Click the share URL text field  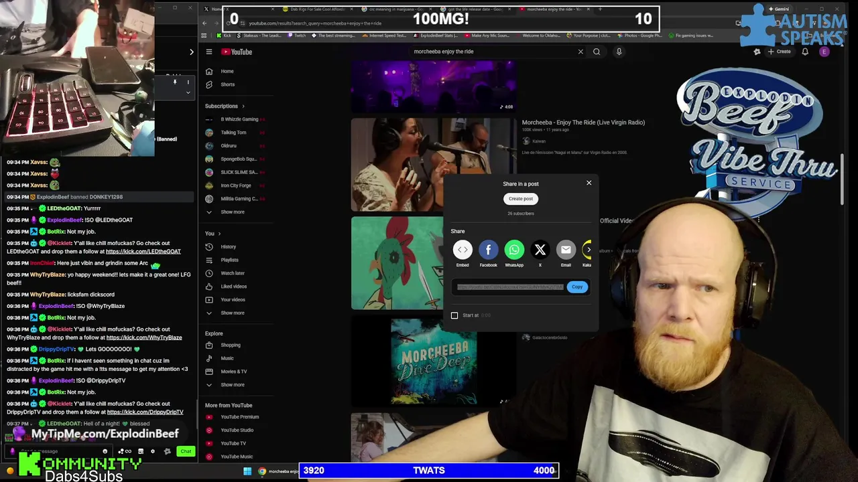click(510, 287)
